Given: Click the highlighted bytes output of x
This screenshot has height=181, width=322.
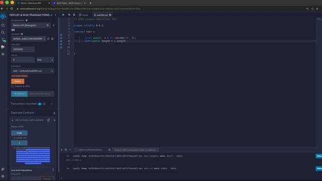Looking at the screenshot, I should pos(33,156).
